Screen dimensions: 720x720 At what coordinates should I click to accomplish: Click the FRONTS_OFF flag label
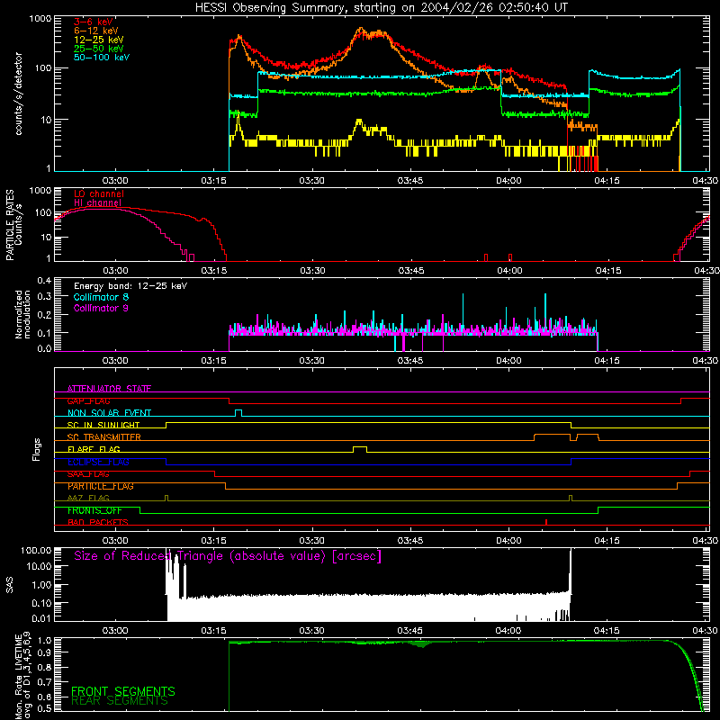coord(94,510)
